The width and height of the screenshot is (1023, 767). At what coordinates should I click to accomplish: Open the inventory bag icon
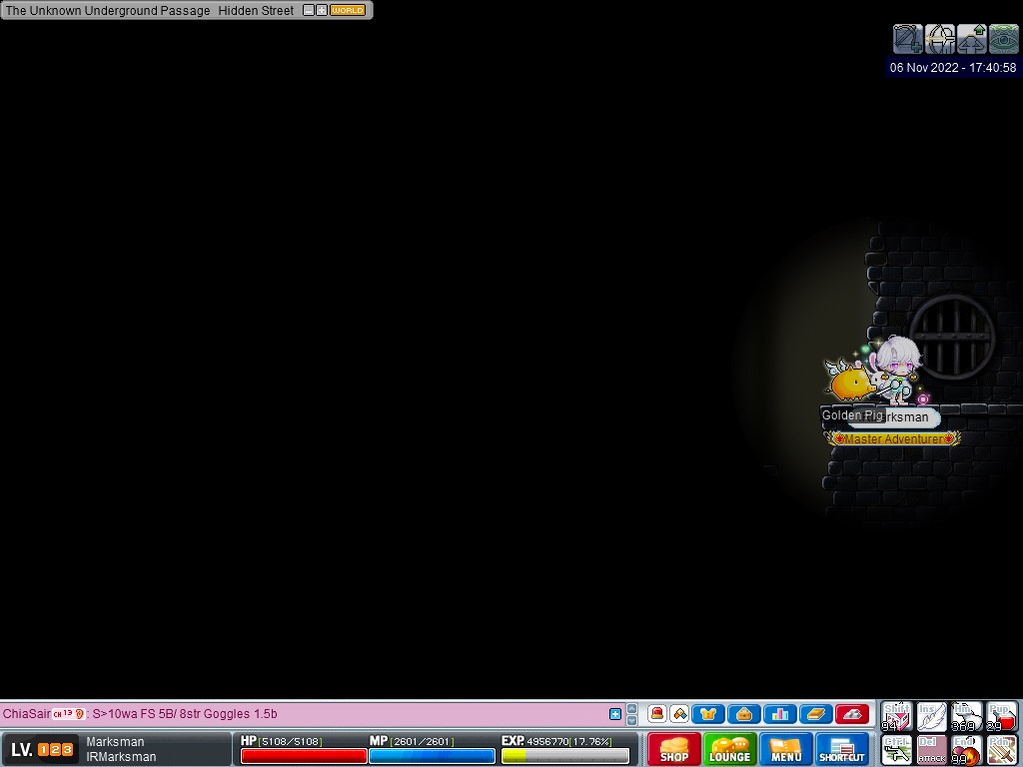(x=743, y=714)
